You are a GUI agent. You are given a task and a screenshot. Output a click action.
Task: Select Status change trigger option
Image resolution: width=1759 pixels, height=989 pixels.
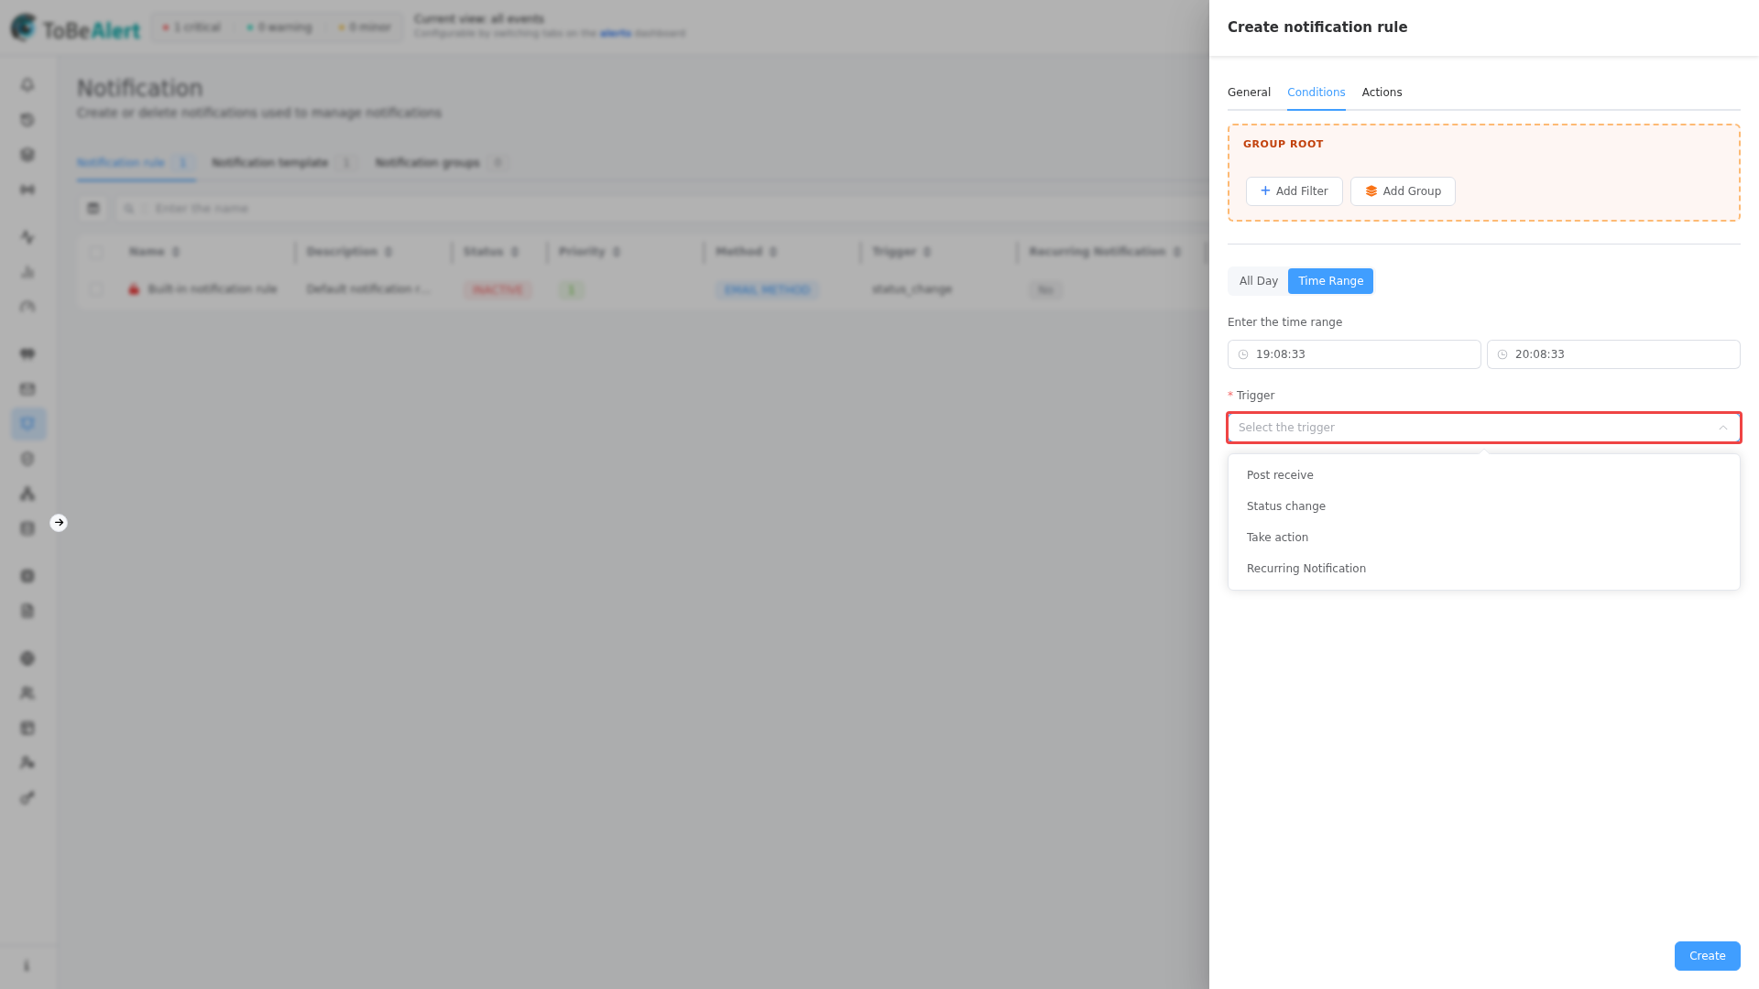click(1483, 506)
